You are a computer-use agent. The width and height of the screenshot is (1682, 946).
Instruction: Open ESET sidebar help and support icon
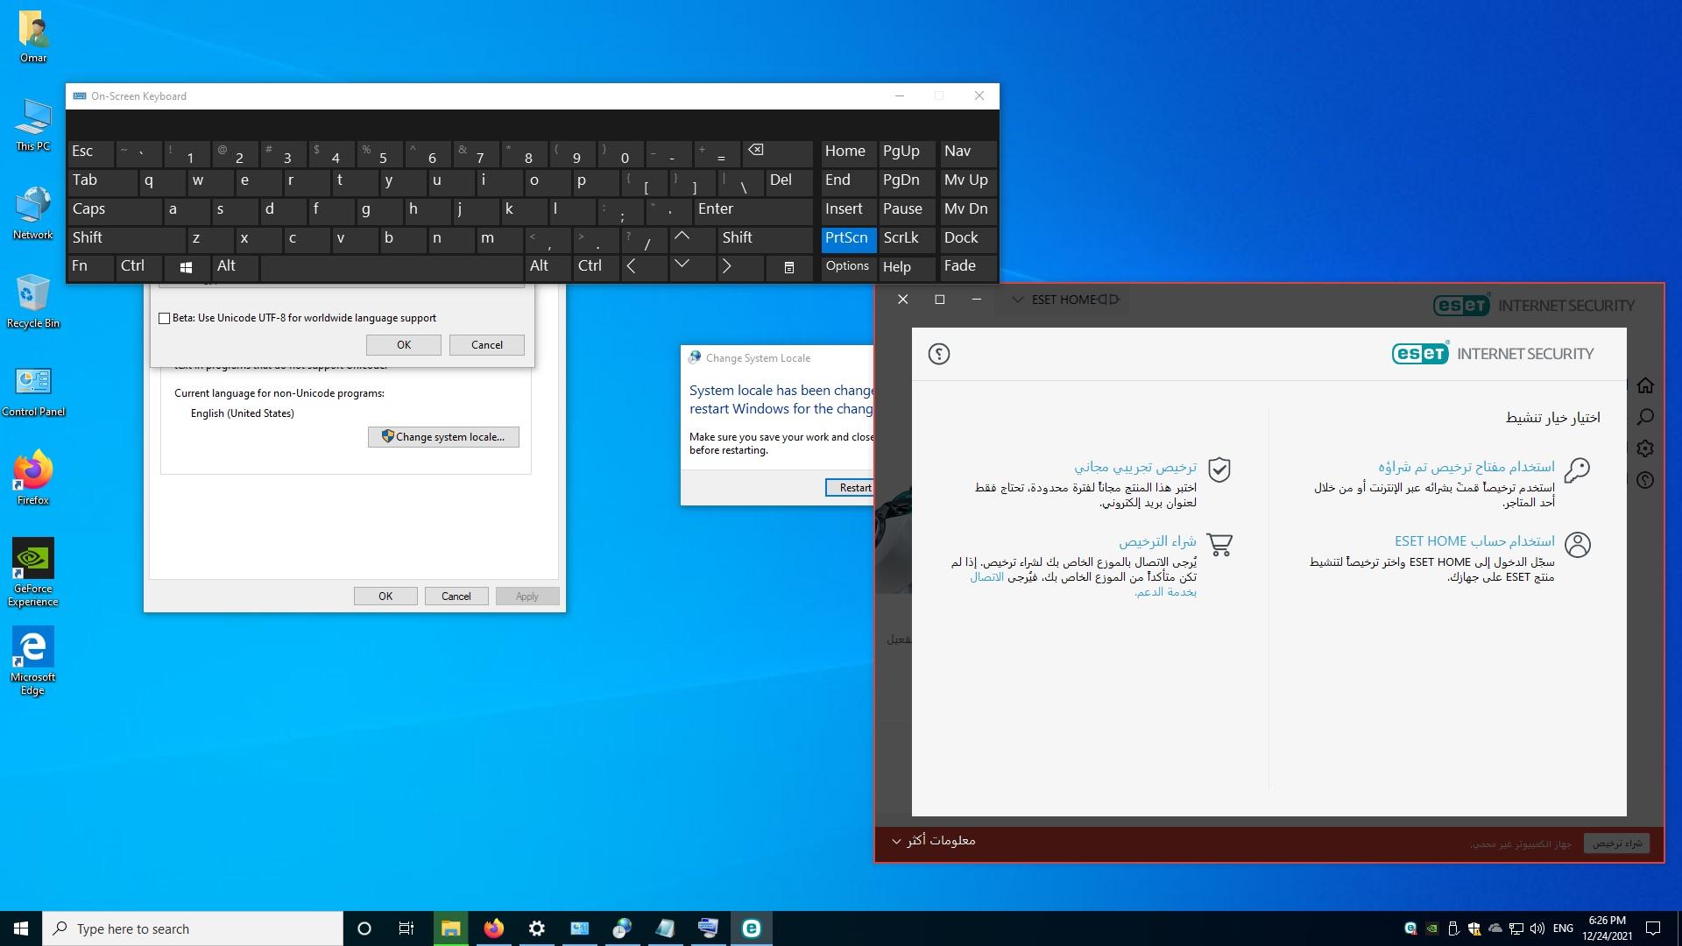tap(1645, 480)
